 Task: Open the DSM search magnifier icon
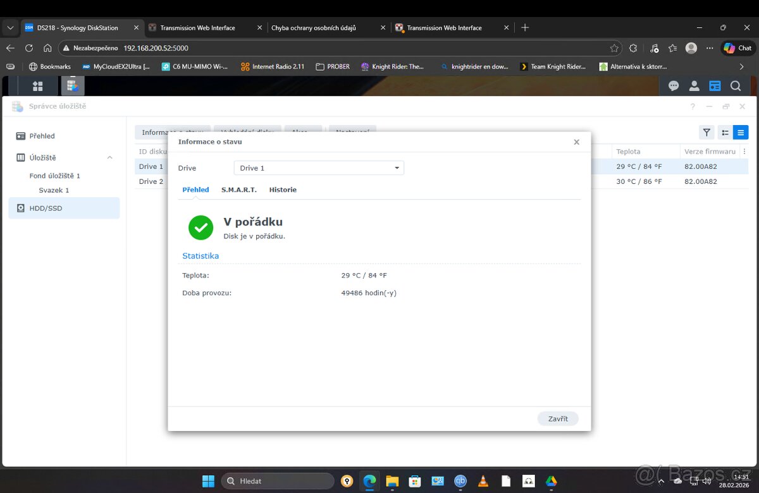[x=735, y=85]
